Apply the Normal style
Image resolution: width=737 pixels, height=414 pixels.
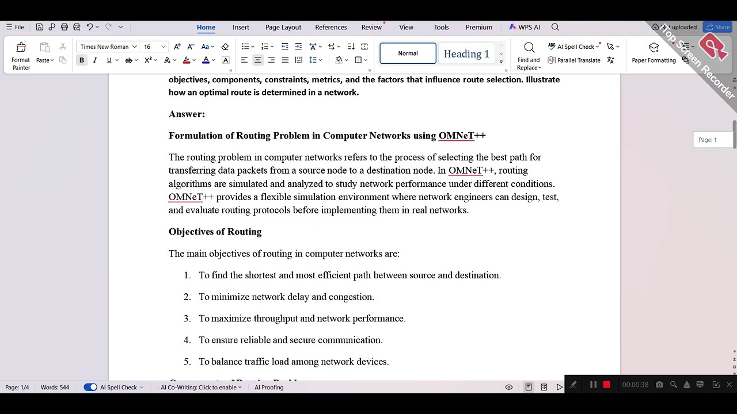click(408, 53)
